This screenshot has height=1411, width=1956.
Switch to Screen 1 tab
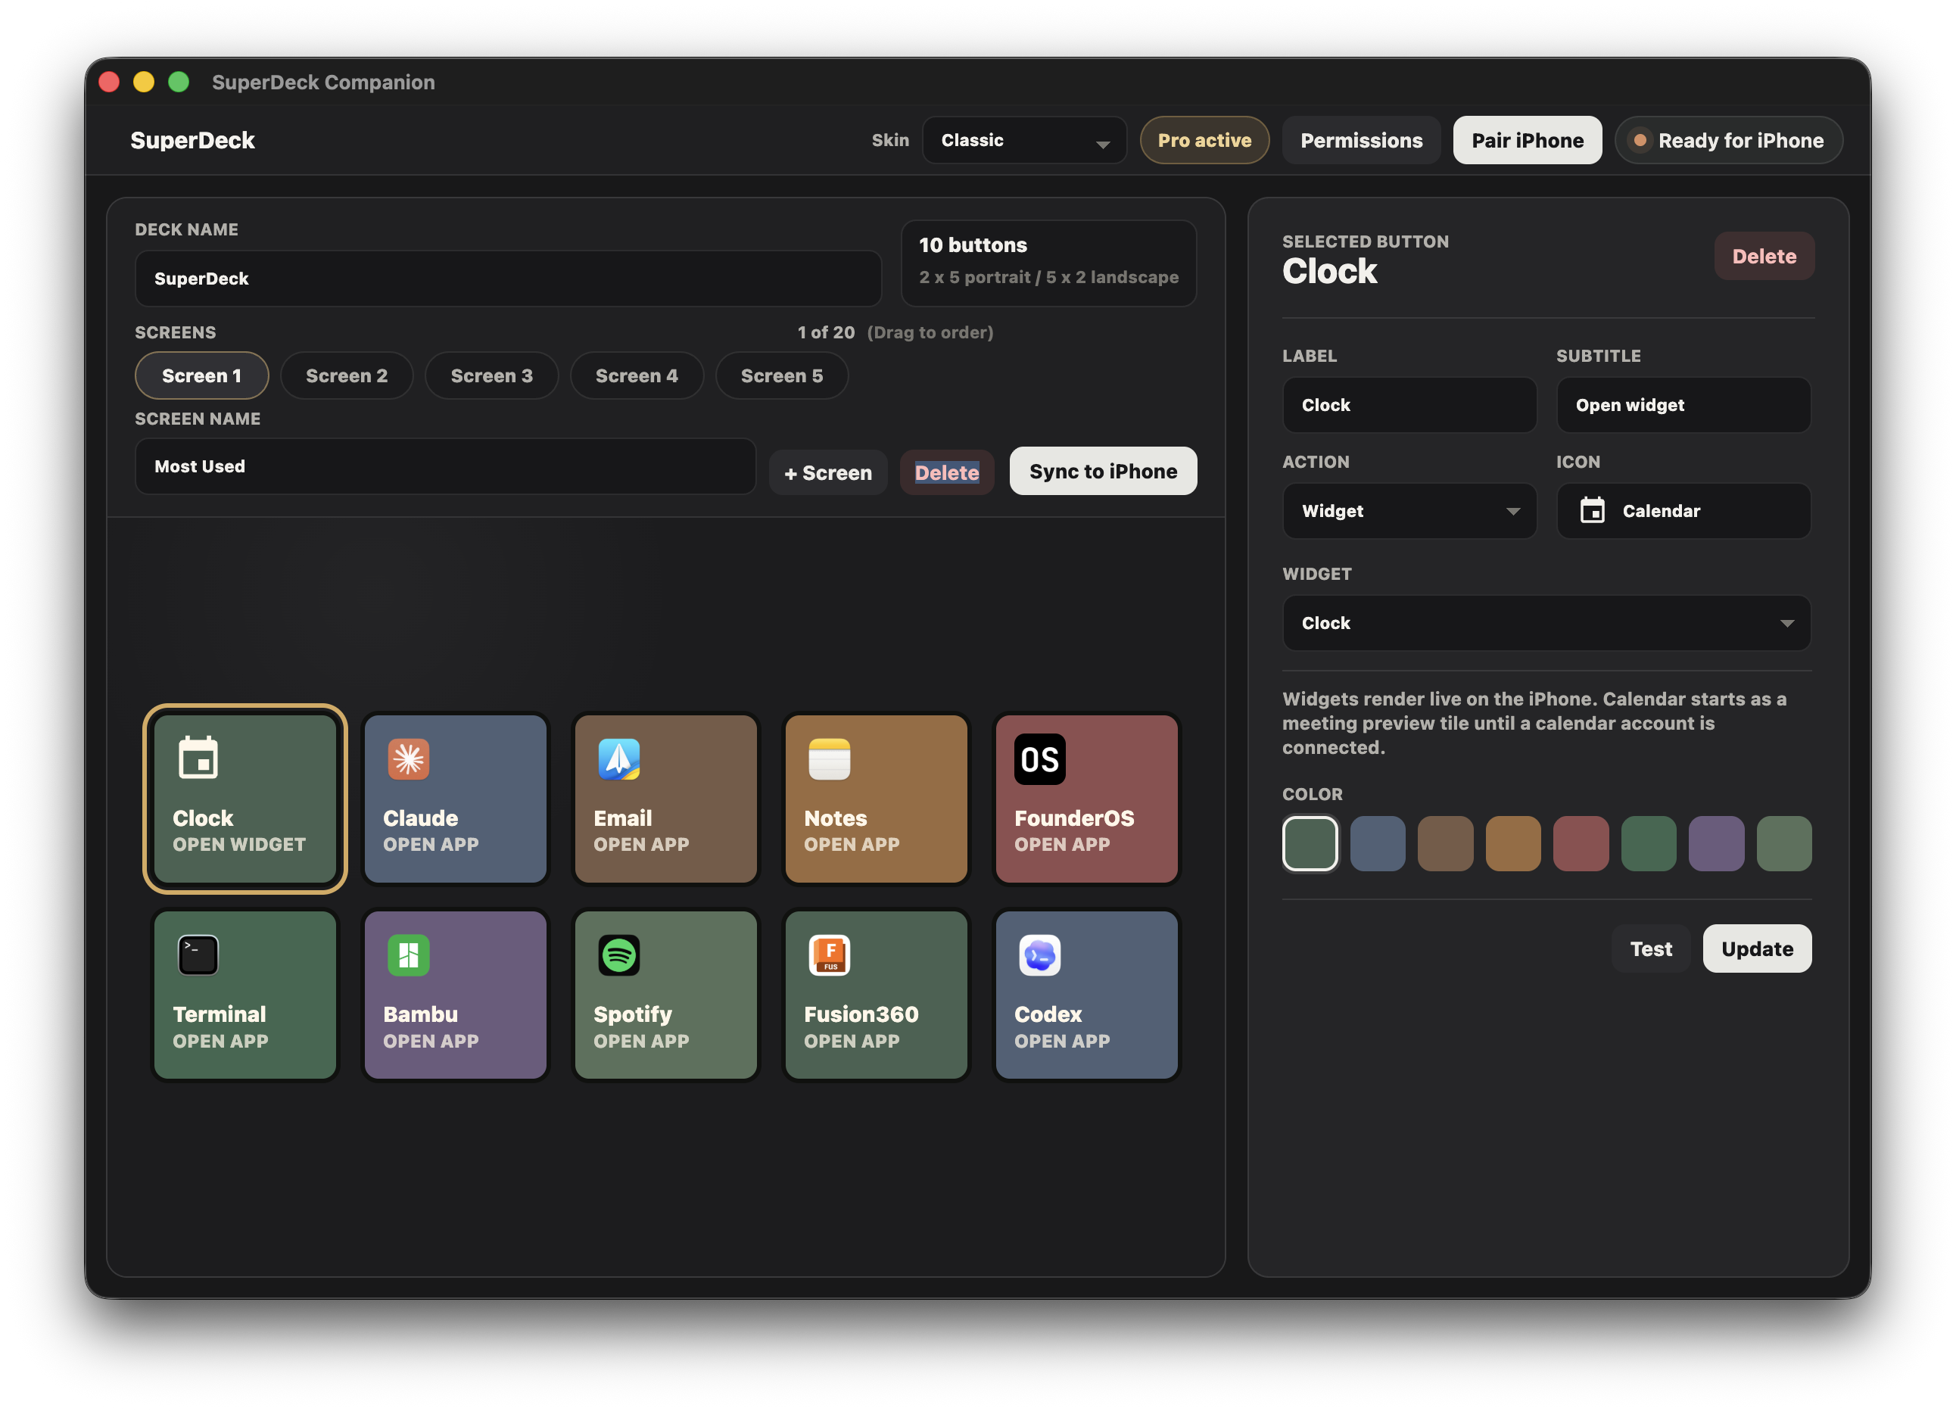(201, 375)
